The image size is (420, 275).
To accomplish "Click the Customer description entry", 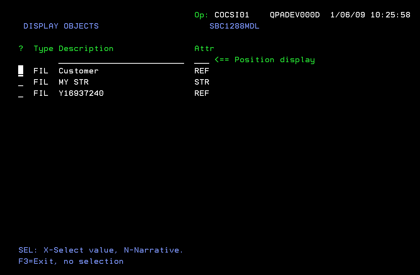I will tap(79, 71).
